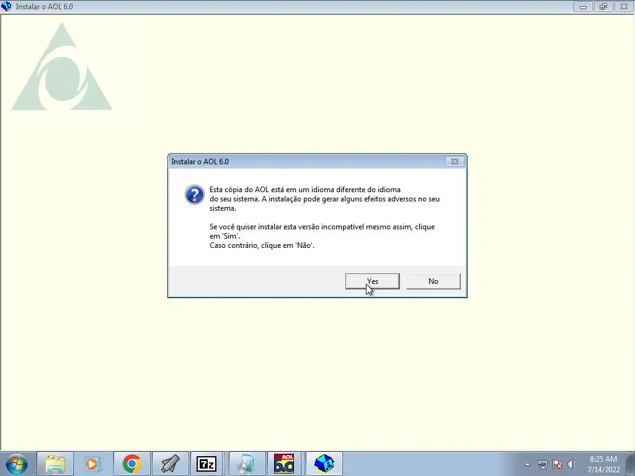Open the rocket launcher taskbar icon
Viewport: 635px width, 476px height.
pos(170,464)
